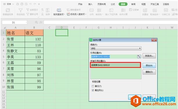
Task: Click the 合并计算 consolidate icon
Action: (123, 10)
